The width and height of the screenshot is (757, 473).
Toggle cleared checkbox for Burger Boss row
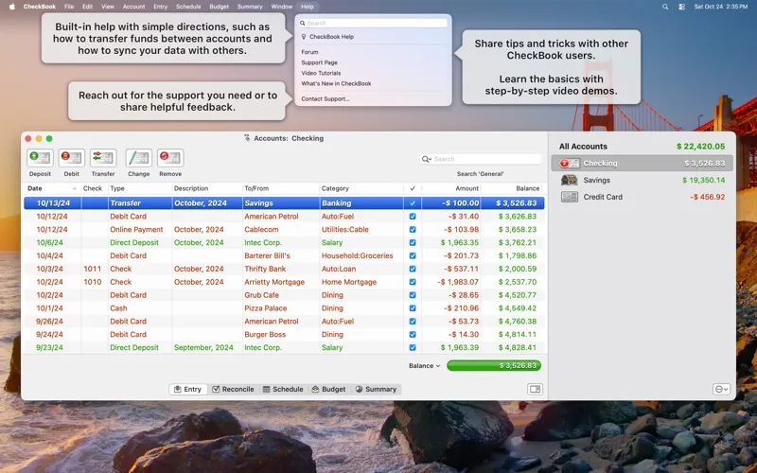coord(413,335)
